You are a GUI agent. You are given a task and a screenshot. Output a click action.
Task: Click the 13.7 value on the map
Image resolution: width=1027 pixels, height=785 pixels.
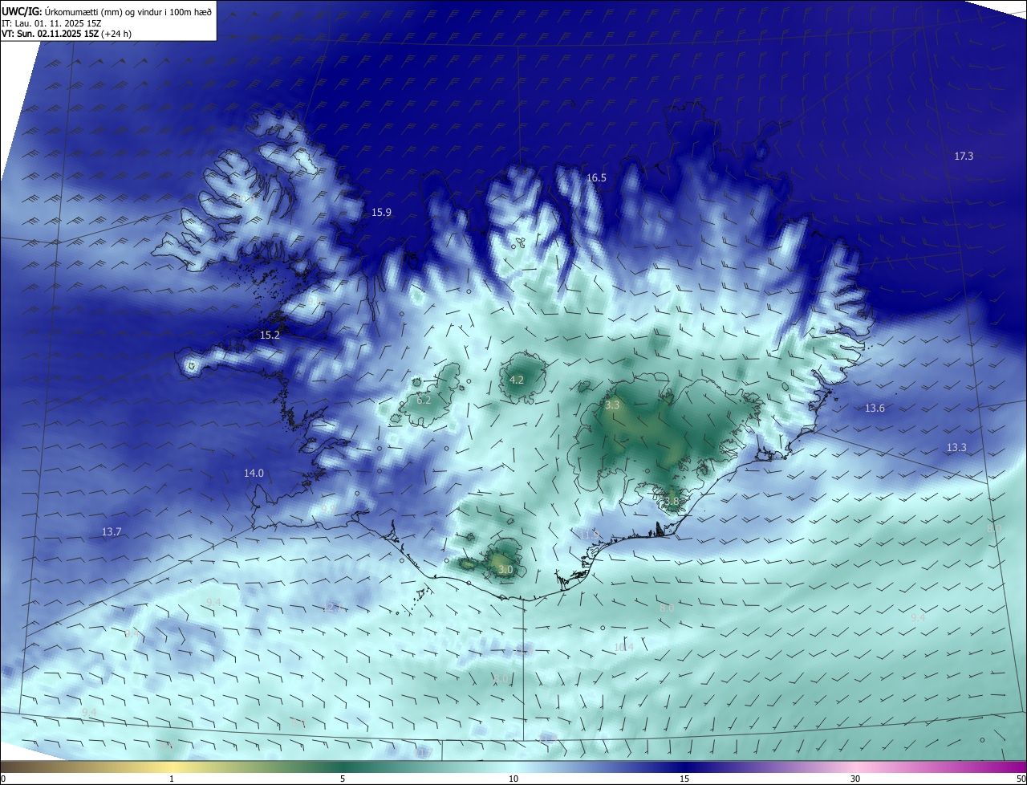112,532
